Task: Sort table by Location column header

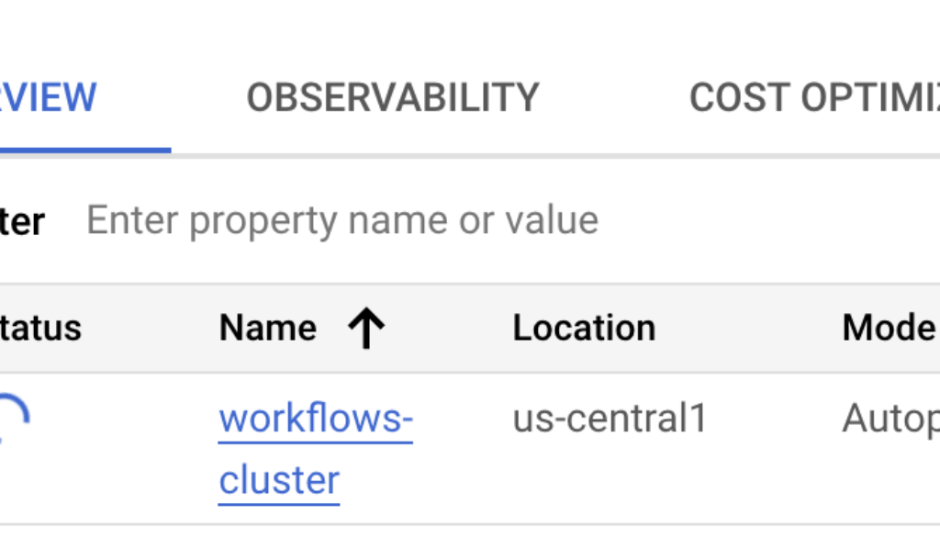Action: click(584, 328)
